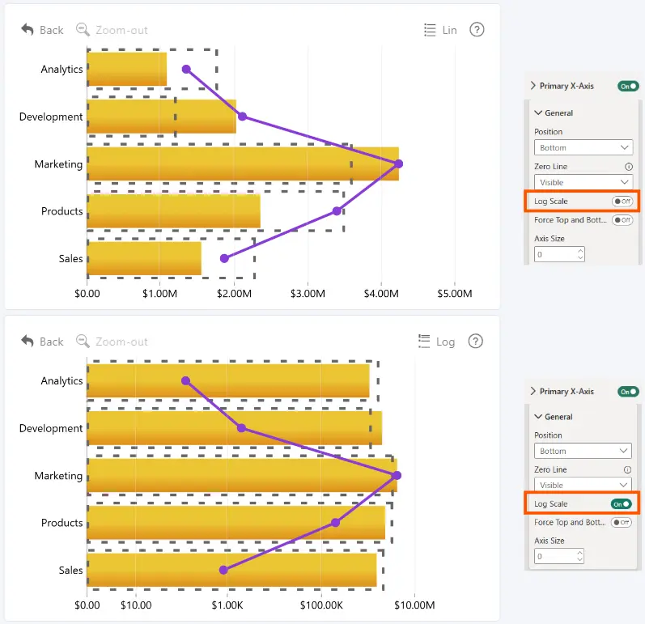Click Marketing category label in lower chart

point(58,476)
